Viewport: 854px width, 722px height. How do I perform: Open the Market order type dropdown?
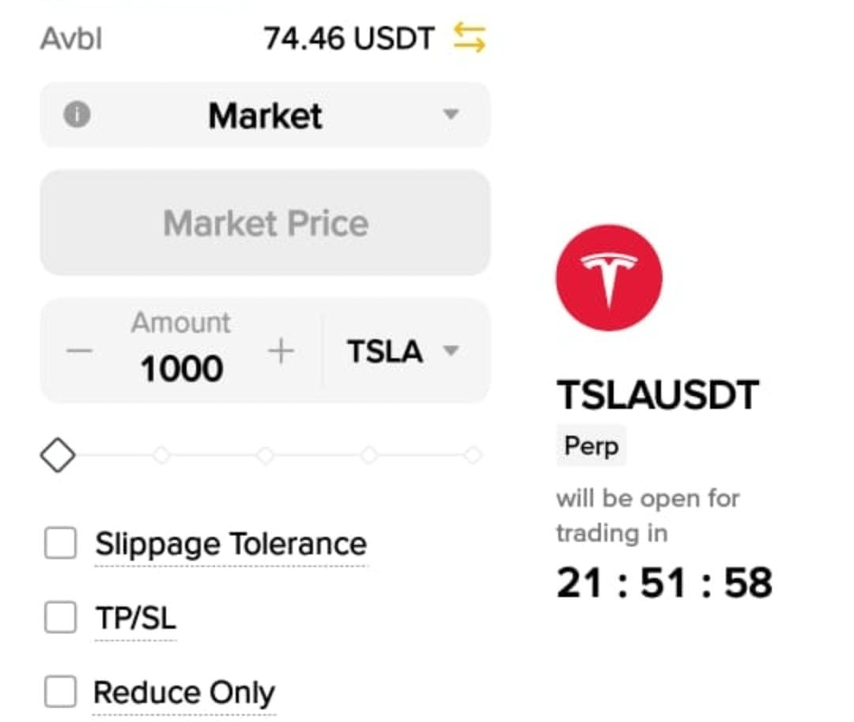click(x=451, y=115)
